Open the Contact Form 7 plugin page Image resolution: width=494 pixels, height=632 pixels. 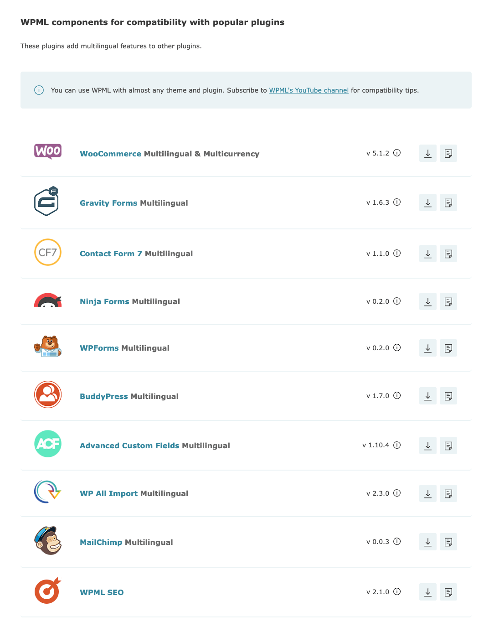click(x=110, y=254)
